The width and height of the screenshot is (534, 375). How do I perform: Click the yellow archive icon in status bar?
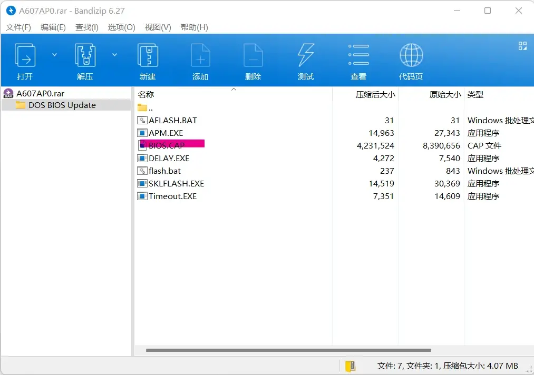pos(350,366)
